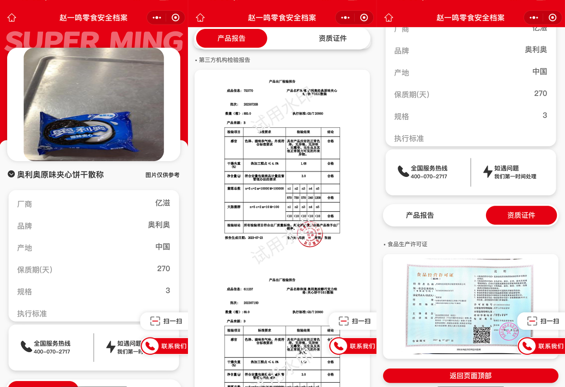Viewport: 565px width, 387px height.
Task: Click the lightning icon beside 如遇问题 in the rightmost panel
Action: click(488, 171)
